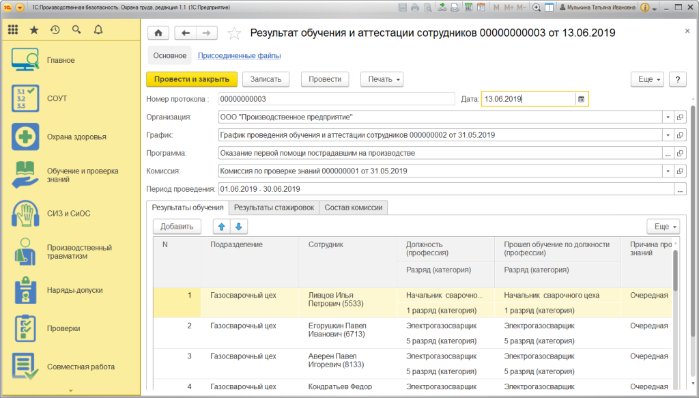The image size is (699, 398).
Task: Expand the Комиссия dropdown arrow
Action: tap(668, 171)
